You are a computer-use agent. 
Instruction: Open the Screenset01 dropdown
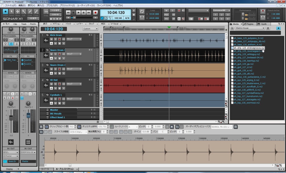pos(221,10)
